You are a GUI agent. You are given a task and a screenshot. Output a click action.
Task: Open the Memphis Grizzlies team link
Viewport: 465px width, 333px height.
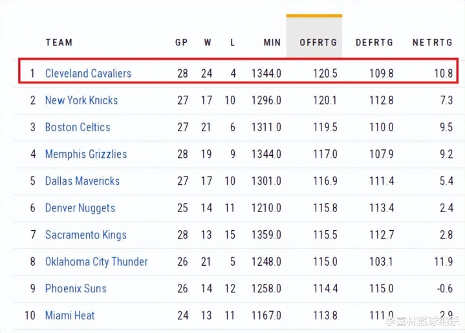tap(86, 154)
